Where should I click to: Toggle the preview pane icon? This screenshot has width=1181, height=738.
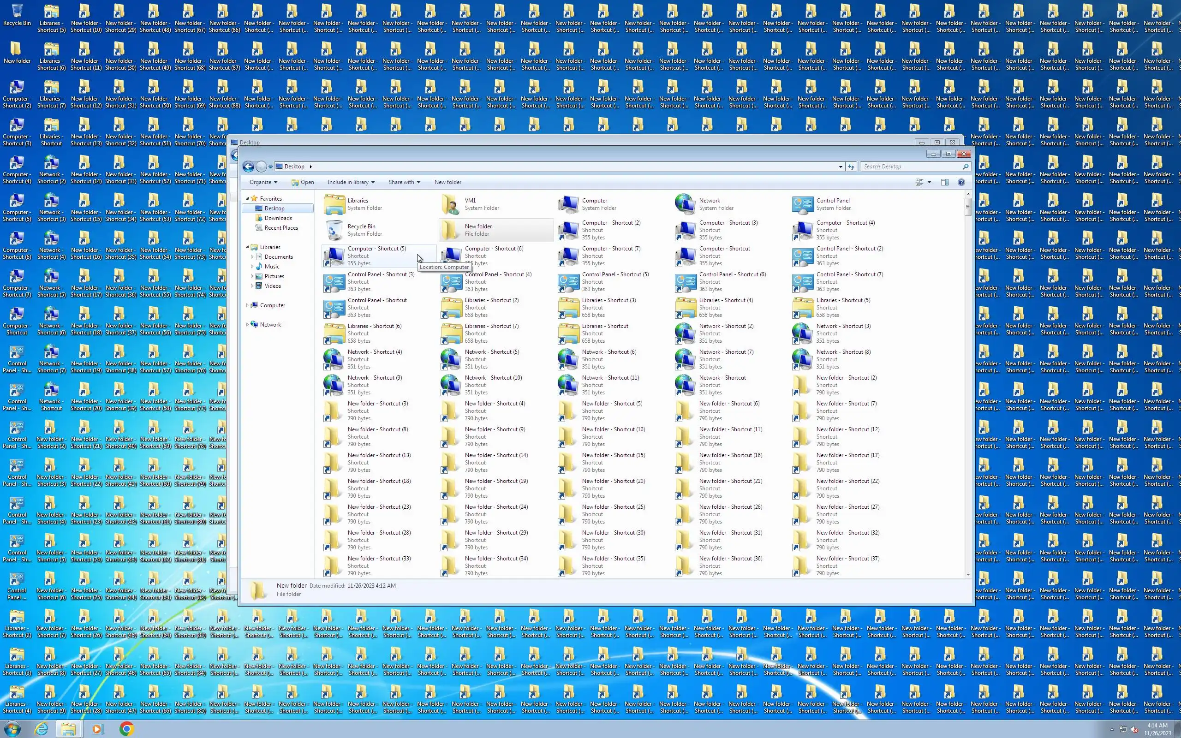click(945, 183)
